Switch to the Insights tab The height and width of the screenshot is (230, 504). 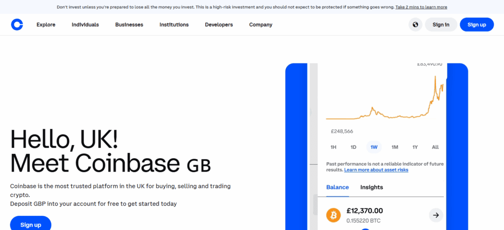point(372,187)
